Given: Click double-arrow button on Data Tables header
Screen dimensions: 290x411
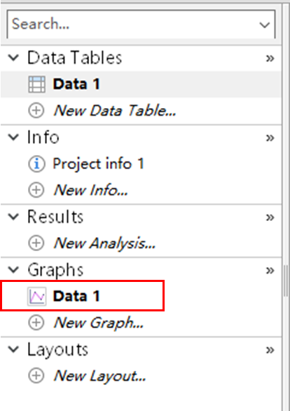Looking at the screenshot, I should [270, 58].
